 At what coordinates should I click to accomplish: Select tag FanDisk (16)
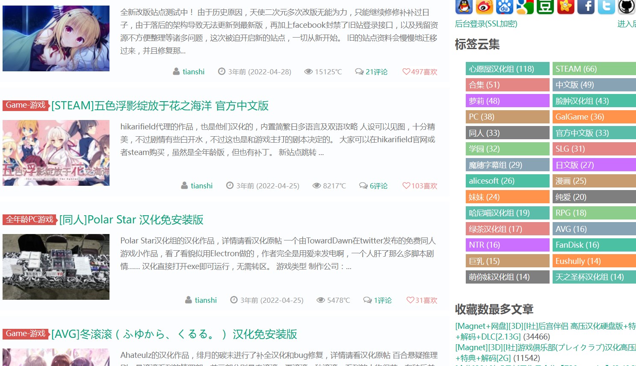pyautogui.click(x=594, y=245)
